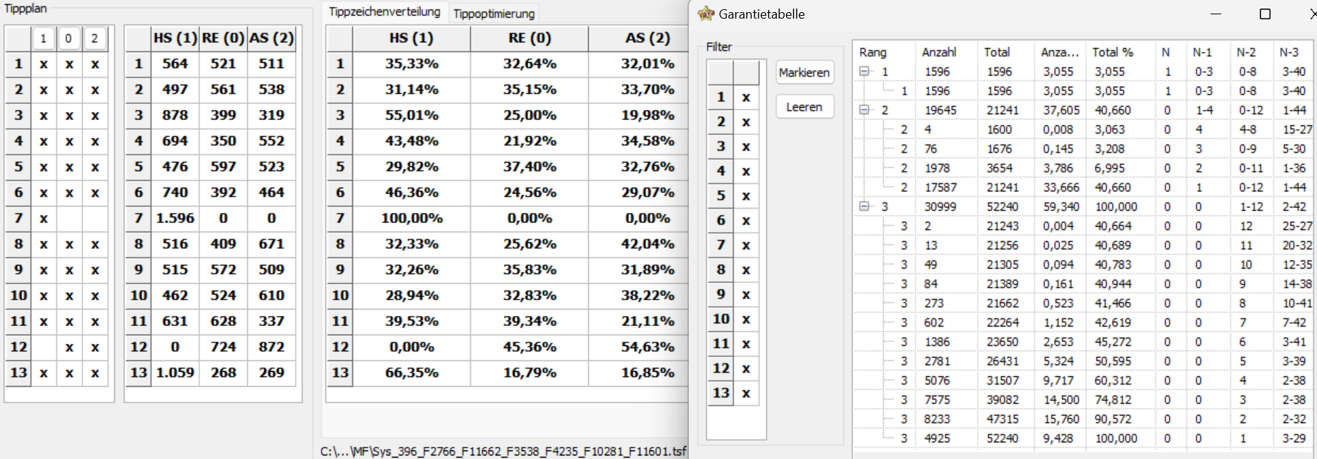Click the Tippplan column header 2 button
1317x459 pixels.
point(94,39)
